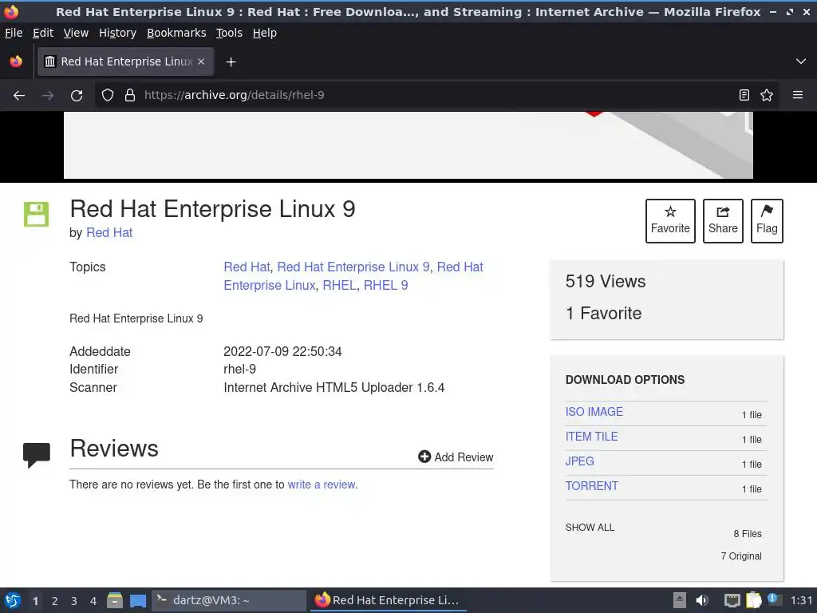Share this archive item

[723, 221]
